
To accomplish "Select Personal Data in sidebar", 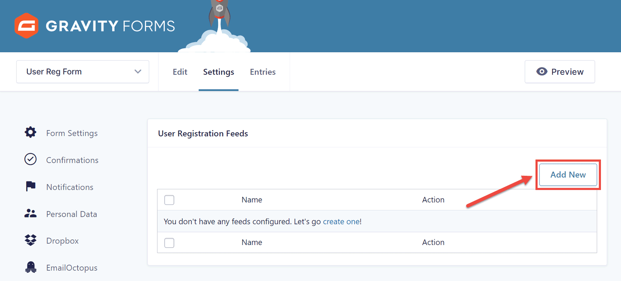I will point(72,214).
